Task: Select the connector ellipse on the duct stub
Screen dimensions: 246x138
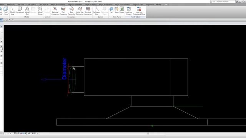Action: coord(72,79)
